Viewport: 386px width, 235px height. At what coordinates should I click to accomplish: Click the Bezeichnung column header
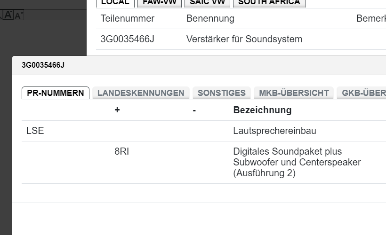tap(262, 110)
